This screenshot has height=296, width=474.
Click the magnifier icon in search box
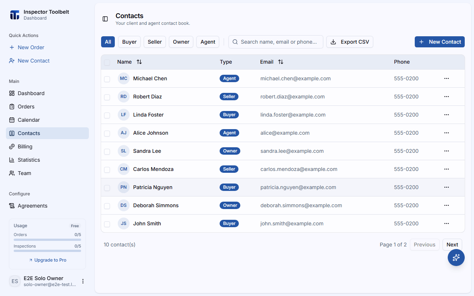click(x=235, y=42)
